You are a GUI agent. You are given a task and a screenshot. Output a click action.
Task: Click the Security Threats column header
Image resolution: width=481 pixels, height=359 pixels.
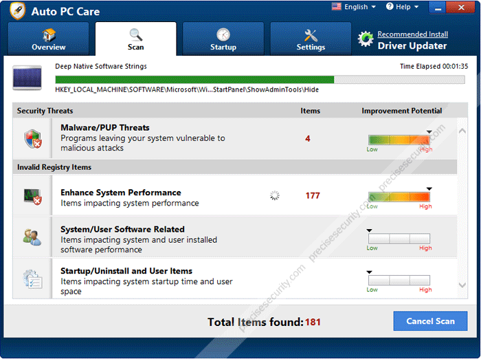[45, 111]
